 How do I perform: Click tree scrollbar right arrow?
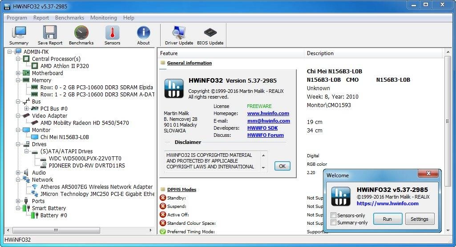(151, 230)
